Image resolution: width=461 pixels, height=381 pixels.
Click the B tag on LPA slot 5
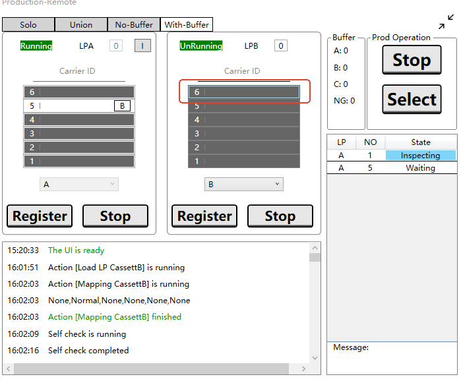122,105
